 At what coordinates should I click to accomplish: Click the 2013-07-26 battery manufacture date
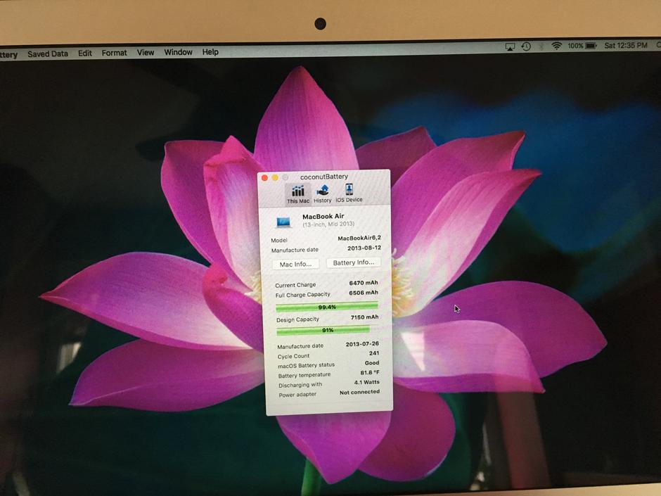click(x=362, y=344)
